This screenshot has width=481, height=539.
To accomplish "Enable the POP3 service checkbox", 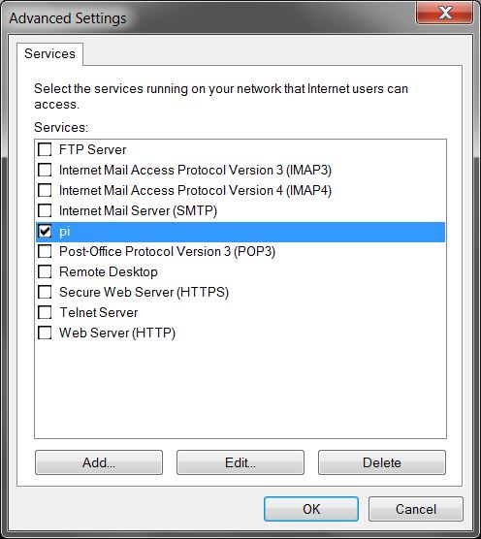I will tap(45, 252).
